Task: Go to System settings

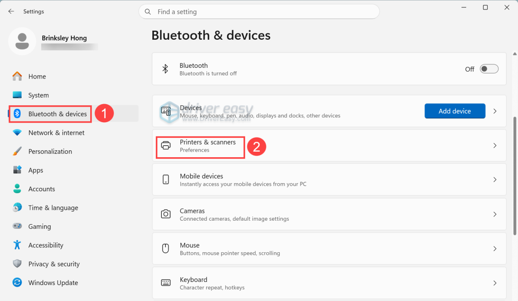Action: tap(73, 95)
